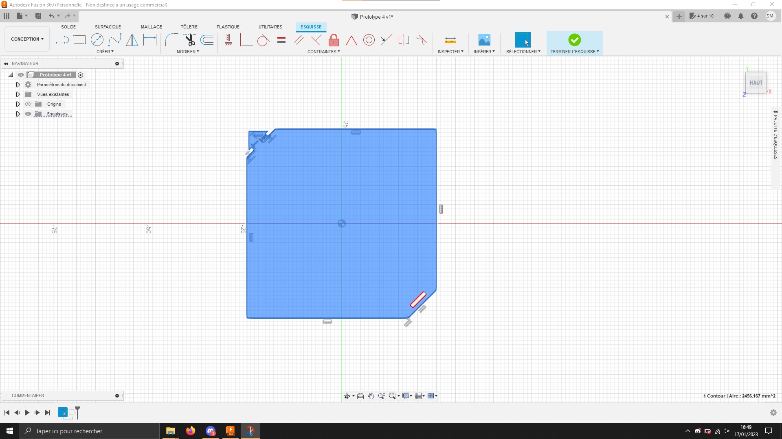Switch to the MAILLAGE tab
Screen dimensions: 782x439
[x=152, y=27]
